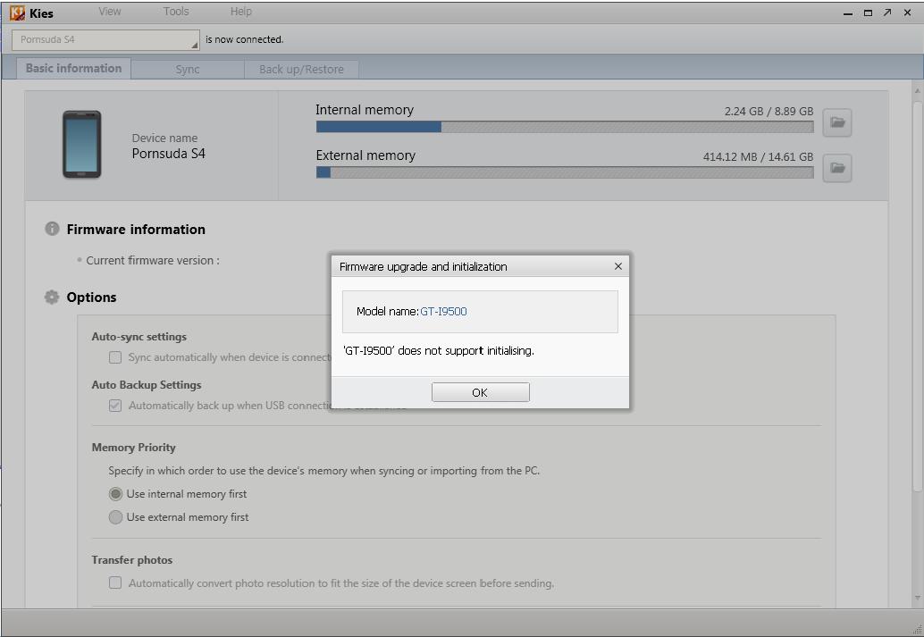The width and height of the screenshot is (924, 637).
Task: Select Use internal memory first
Action: (x=115, y=494)
